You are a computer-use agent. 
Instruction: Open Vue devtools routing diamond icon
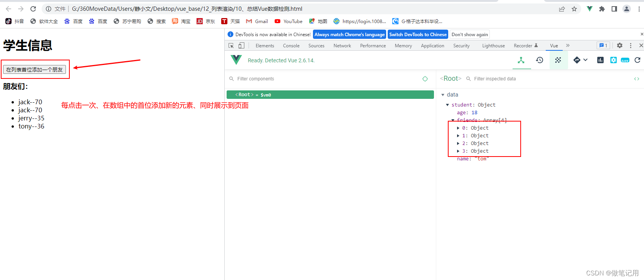click(577, 60)
